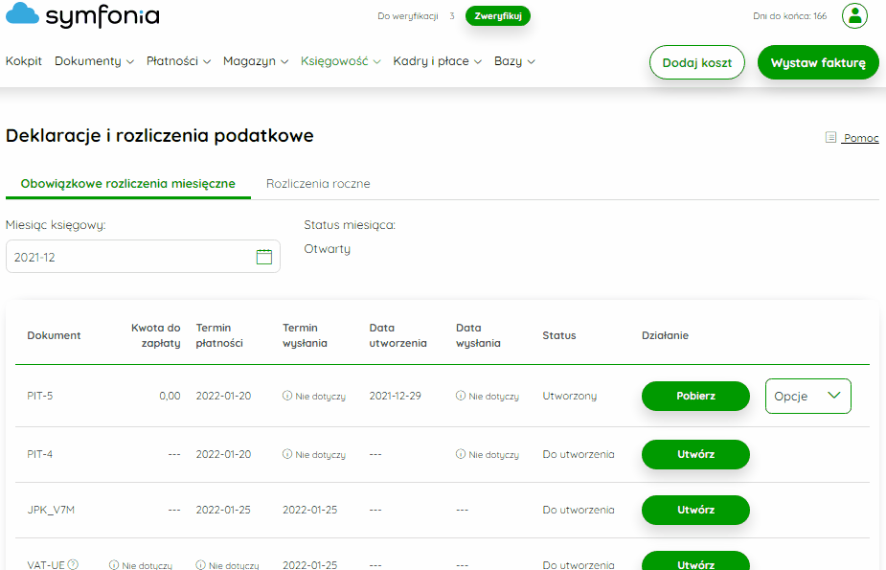Expand the Płatności menu
This screenshot has height=570, width=886.
178,61
